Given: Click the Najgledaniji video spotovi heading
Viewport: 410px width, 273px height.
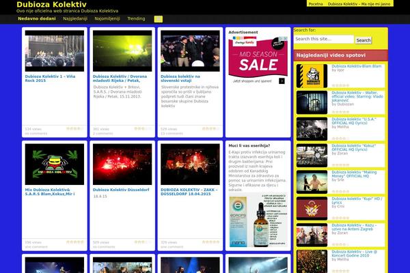Looking at the screenshot, I should [331, 55].
